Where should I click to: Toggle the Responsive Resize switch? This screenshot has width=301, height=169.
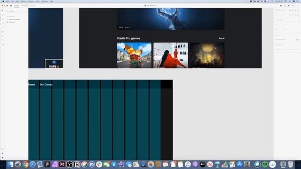tap(298, 39)
